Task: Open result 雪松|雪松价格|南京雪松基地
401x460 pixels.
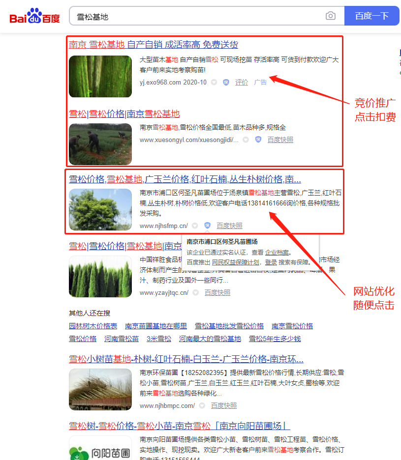Action: (124, 114)
